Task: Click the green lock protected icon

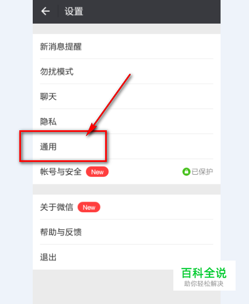Action: [x=186, y=172]
